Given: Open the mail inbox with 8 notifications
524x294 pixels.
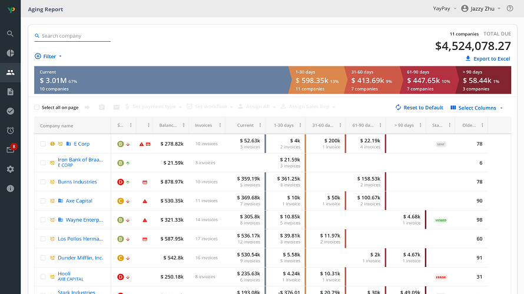Looking at the screenshot, I should pyautogui.click(x=10, y=149).
